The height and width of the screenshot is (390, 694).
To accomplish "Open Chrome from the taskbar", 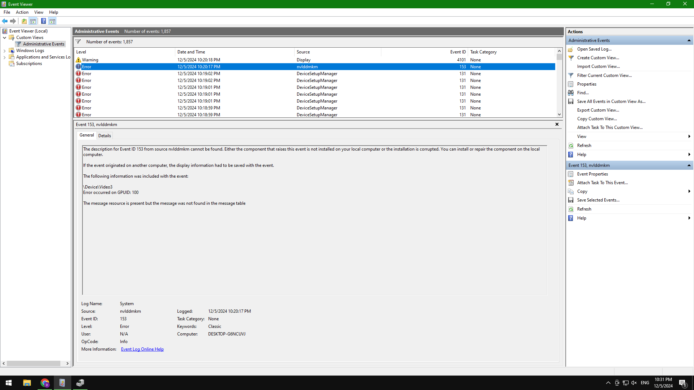I will pos(45,383).
